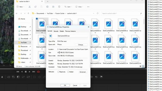162x91 pixels.
Task: Jump to first frame in Fusion transport
Action: point(18,72)
